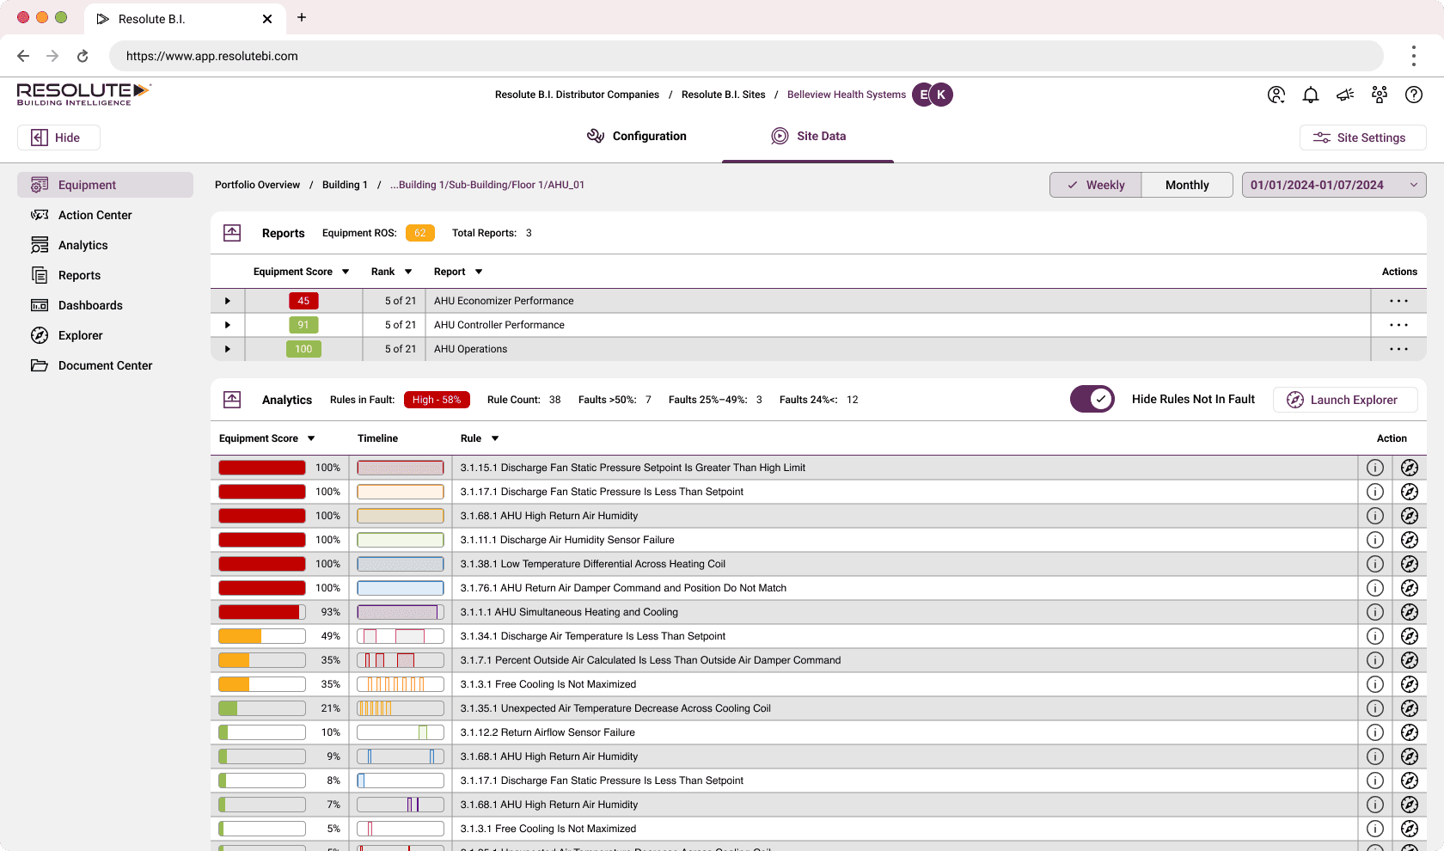Go to Building 1 breadcrumb

pos(345,185)
